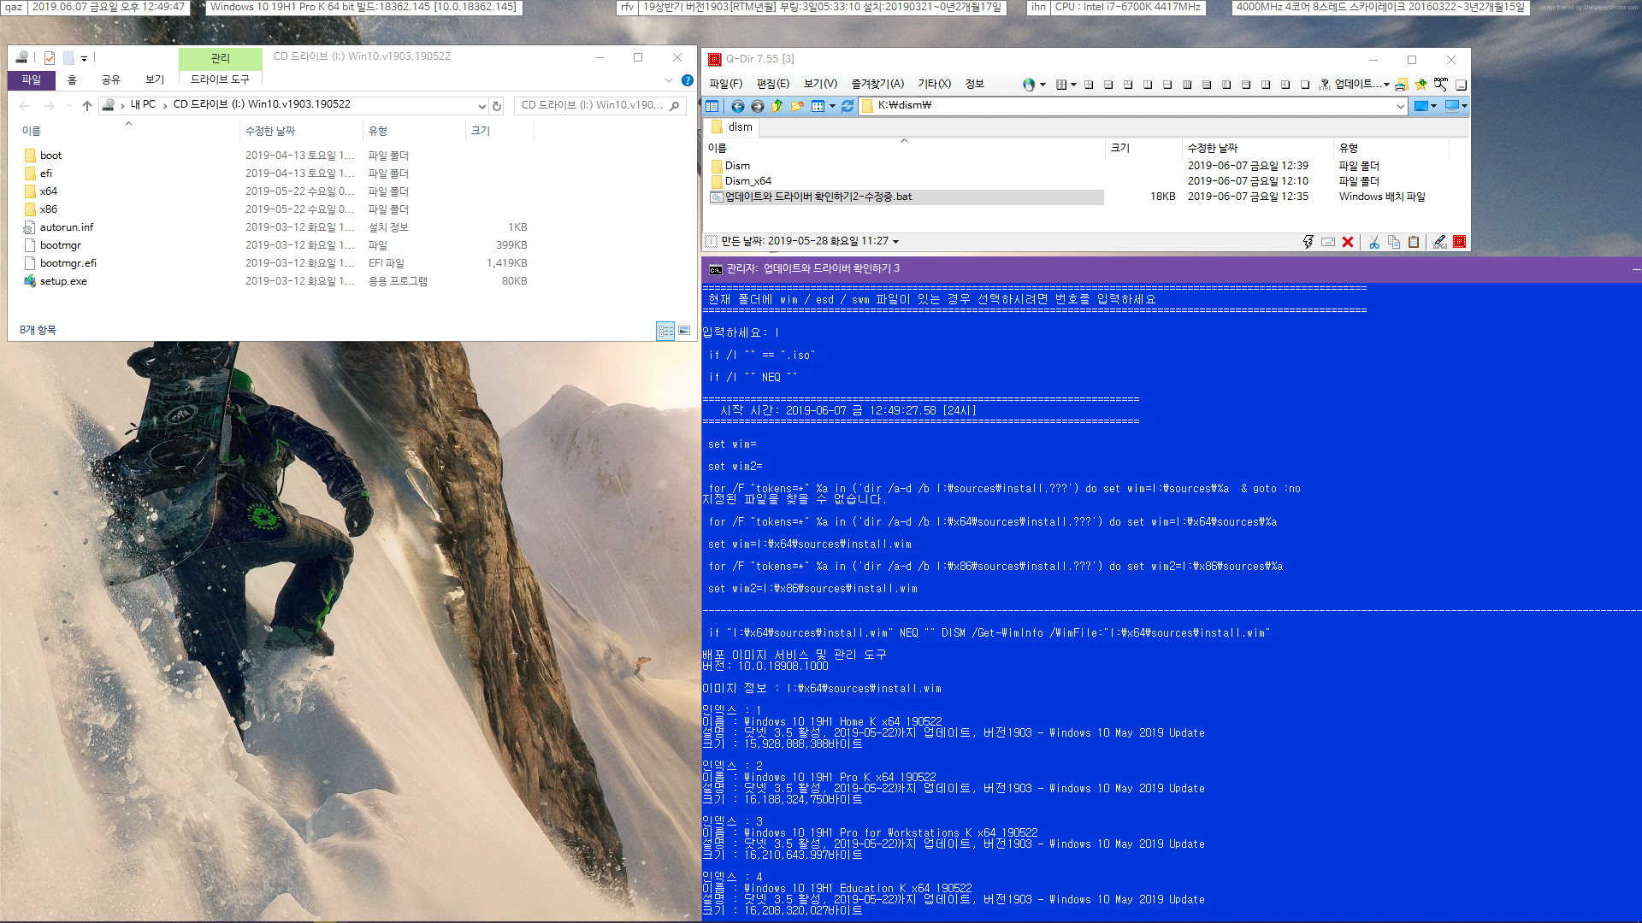Viewport: 1642px width, 923px height.
Task: Click the inet question mark icon in Q-Dir
Action: point(1324,85)
